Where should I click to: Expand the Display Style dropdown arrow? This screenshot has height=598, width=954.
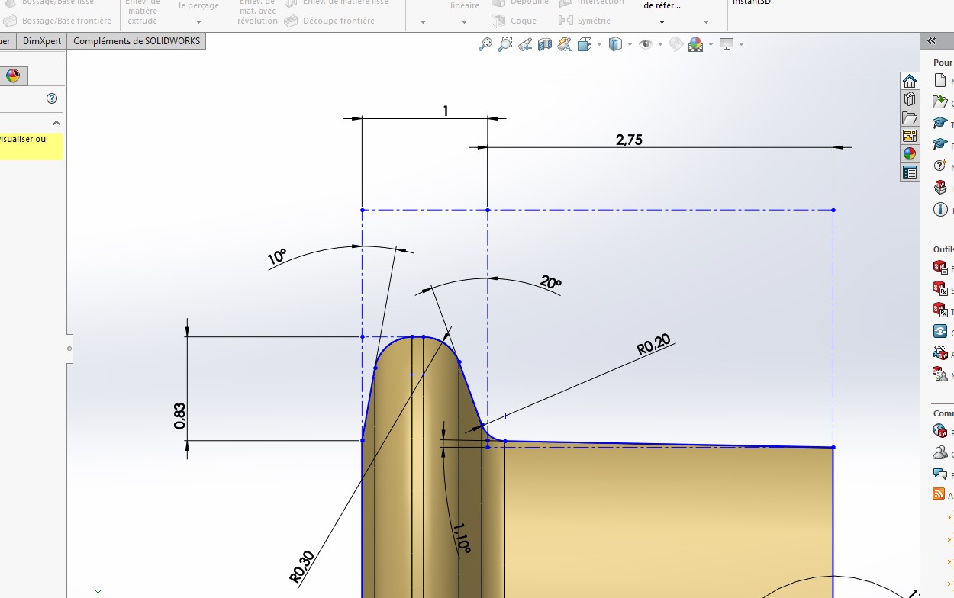[x=629, y=44]
